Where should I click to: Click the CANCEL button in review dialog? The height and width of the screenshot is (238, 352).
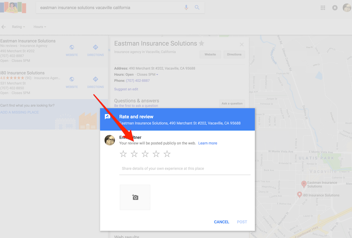221,222
